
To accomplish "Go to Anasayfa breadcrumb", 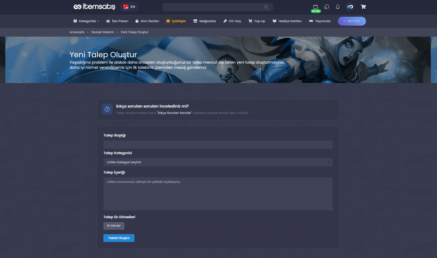I will (x=77, y=32).
